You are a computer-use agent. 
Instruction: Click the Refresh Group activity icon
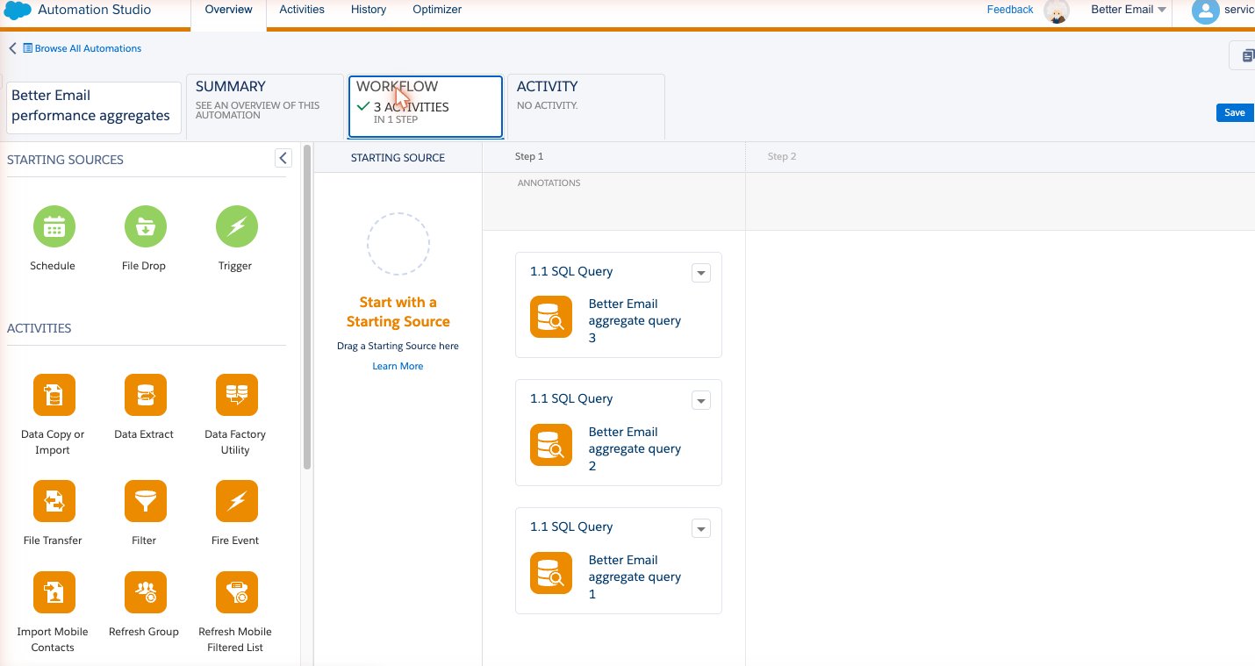(146, 592)
